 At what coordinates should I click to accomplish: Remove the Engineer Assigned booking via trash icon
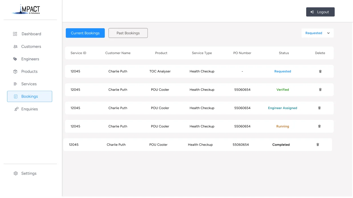coord(319,108)
